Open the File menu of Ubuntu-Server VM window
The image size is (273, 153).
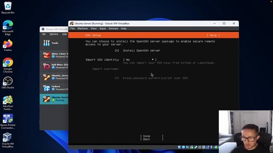(73, 28)
